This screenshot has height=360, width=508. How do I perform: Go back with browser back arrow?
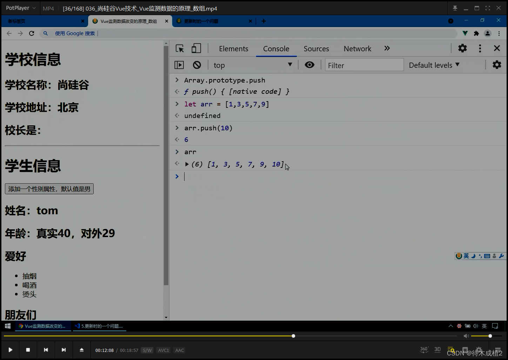tap(9, 33)
